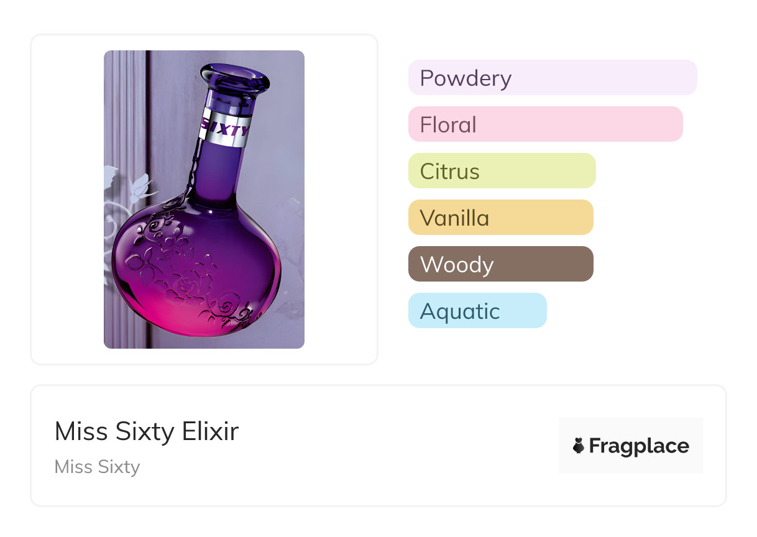Click the SIXTY silver band on bottle neck

point(226,129)
